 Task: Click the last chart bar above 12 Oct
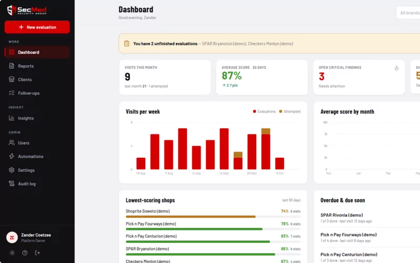pos(280,164)
